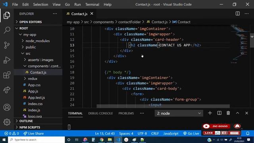Open the Search view in activity bar

click(x=7, y=30)
